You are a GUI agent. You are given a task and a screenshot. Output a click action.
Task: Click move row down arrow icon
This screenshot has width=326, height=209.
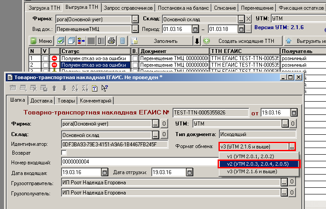pyautogui.click(x=64, y=88)
